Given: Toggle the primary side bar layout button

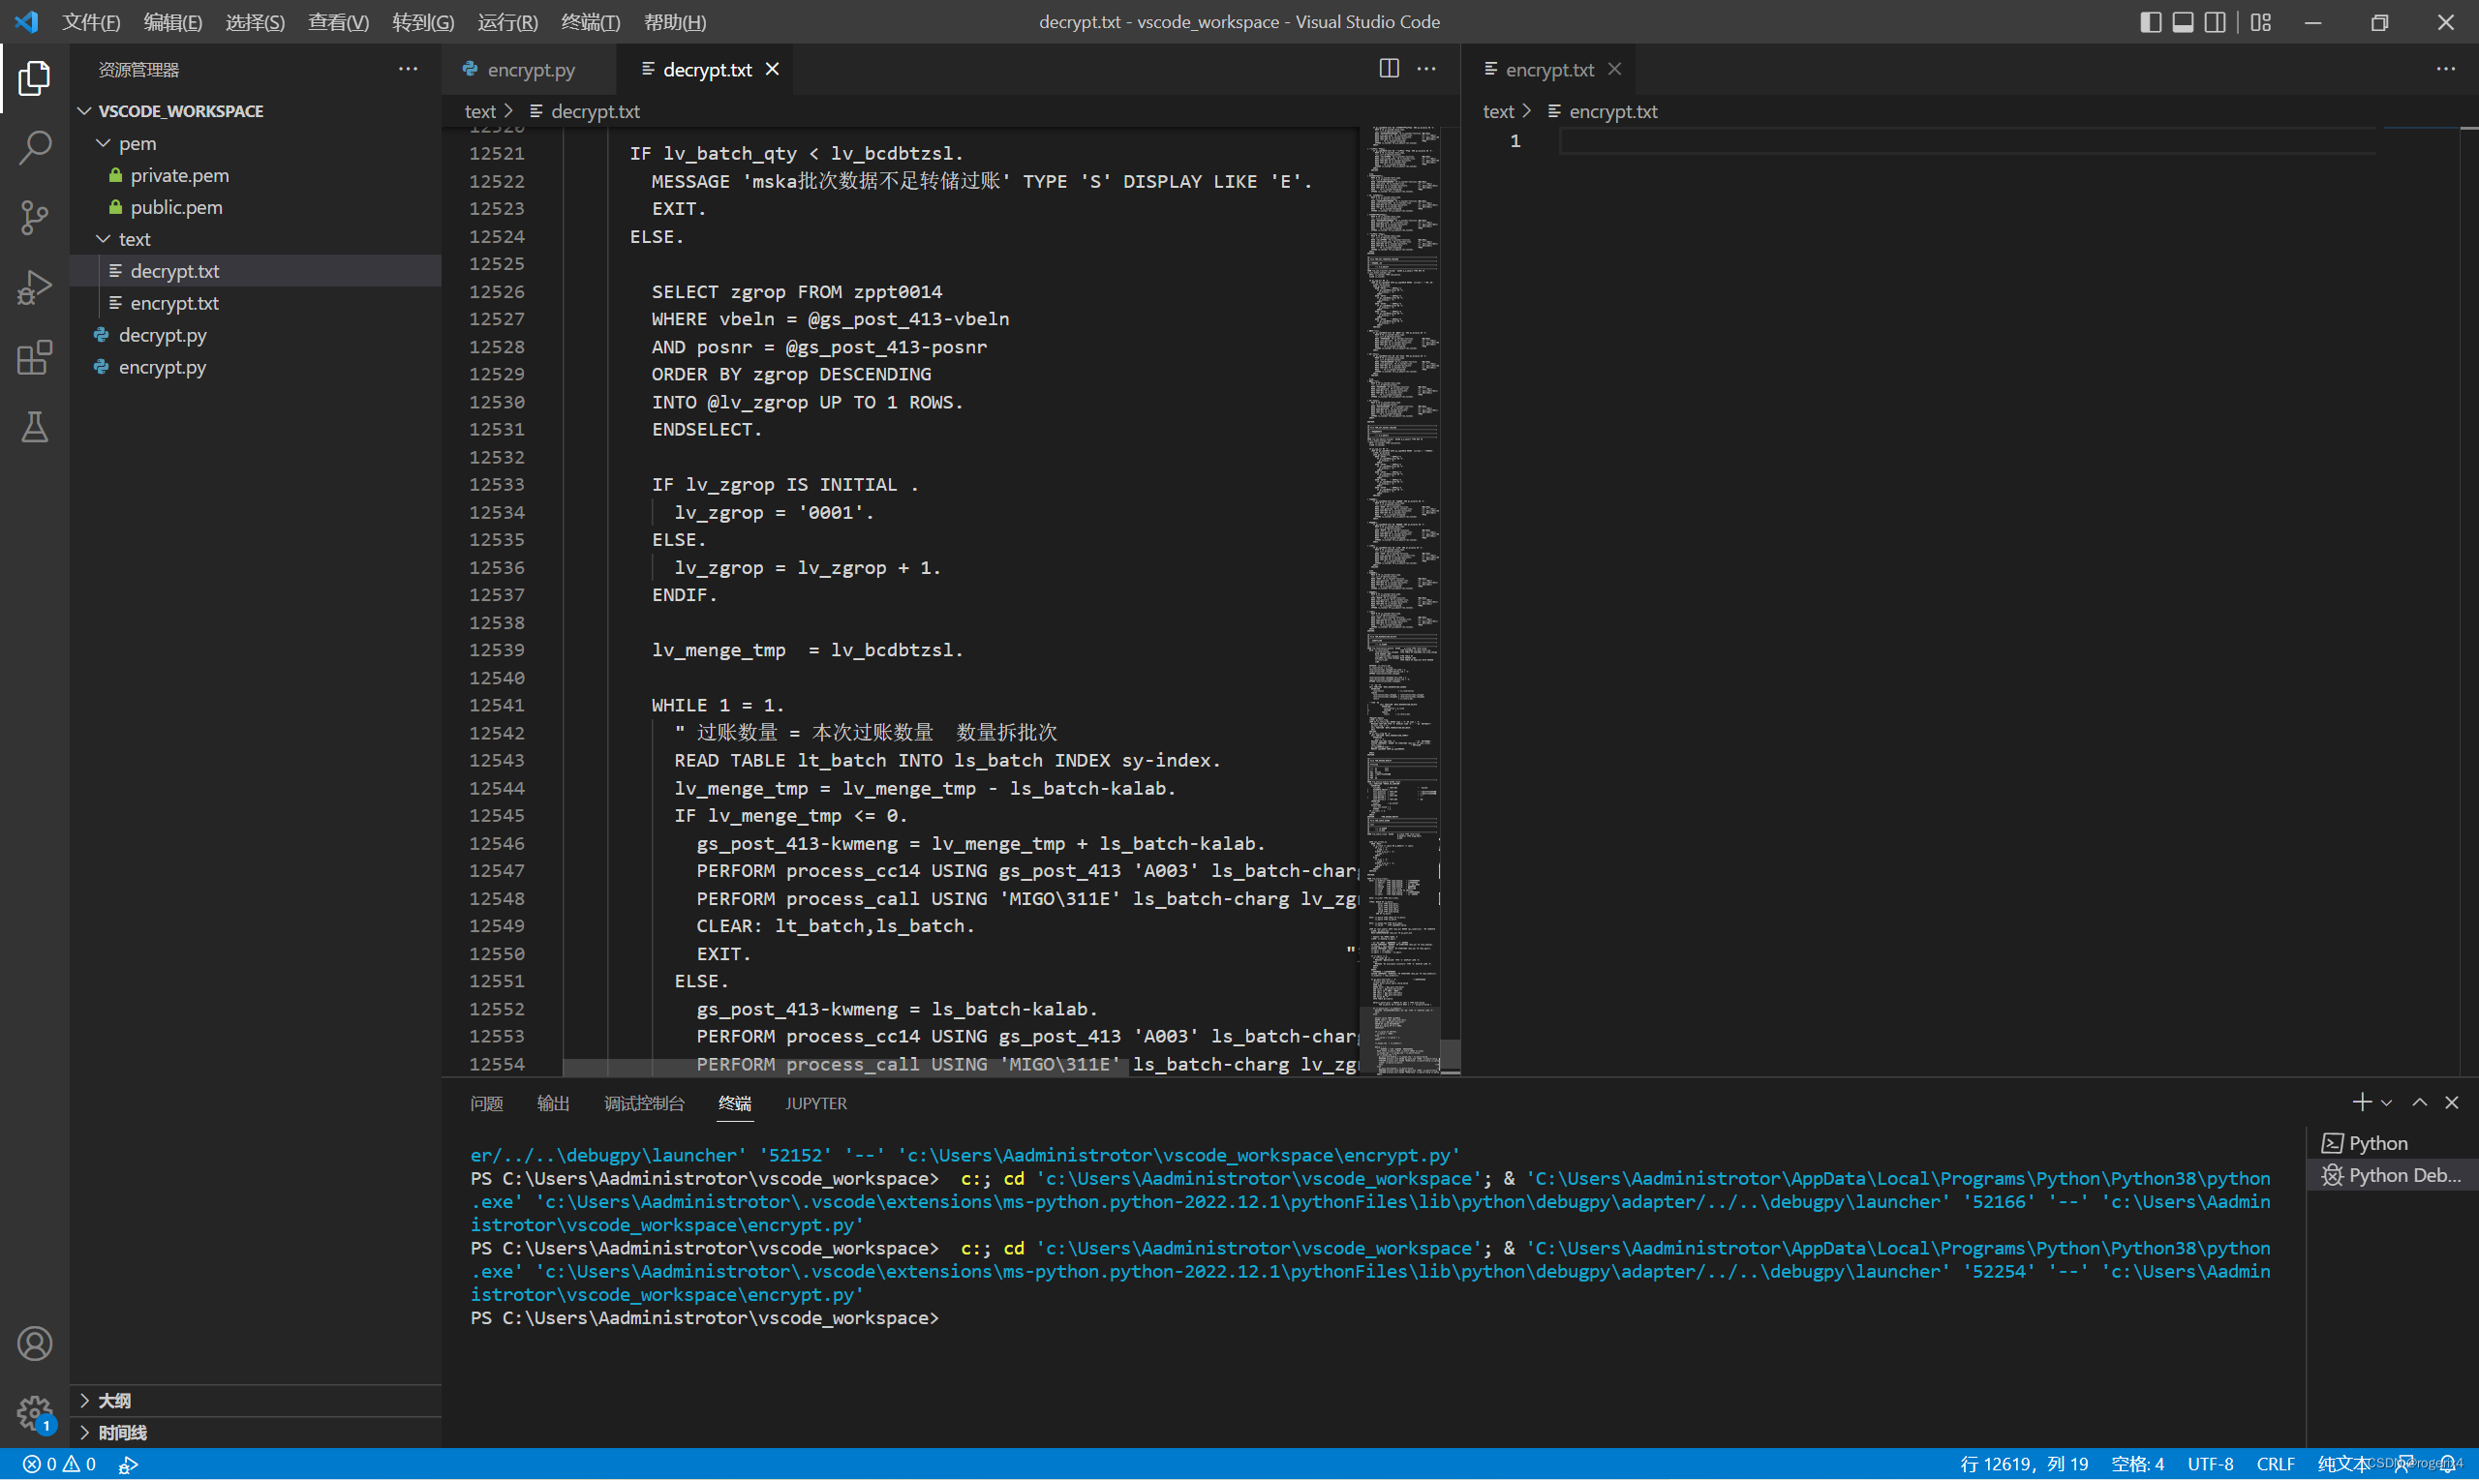Looking at the screenshot, I should click(2150, 22).
